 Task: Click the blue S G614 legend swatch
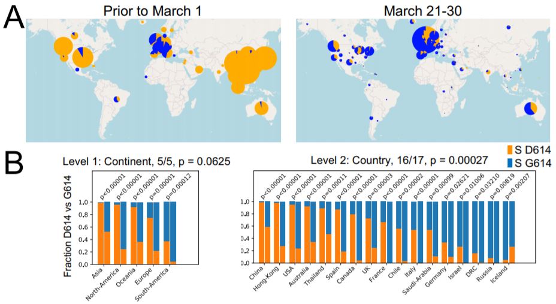(x=510, y=163)
